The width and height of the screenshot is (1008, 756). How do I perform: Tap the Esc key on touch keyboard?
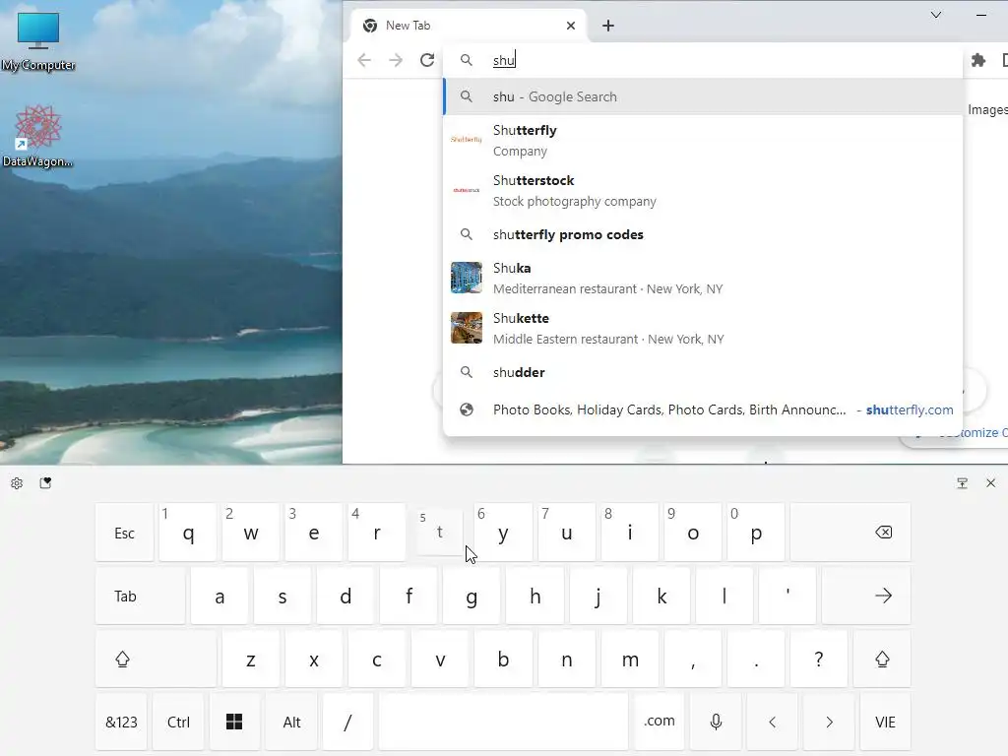(x=124, y=533)
